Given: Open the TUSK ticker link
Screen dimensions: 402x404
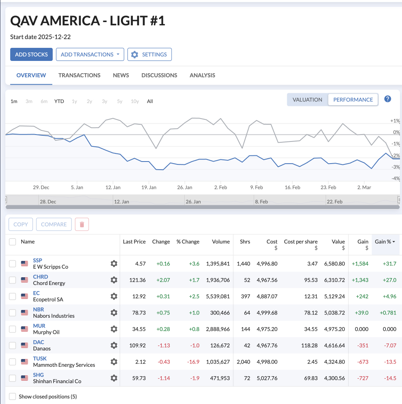Looking at the screenshot, I should click(x=40, y=359).
